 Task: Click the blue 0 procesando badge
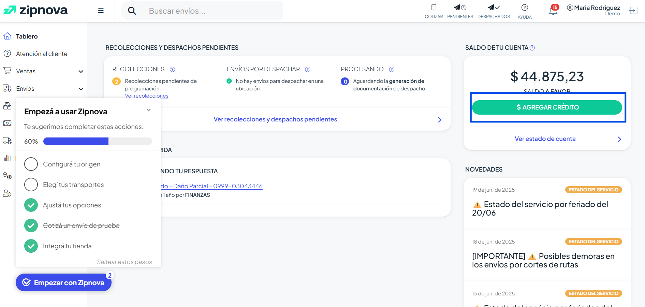[345, 82]
